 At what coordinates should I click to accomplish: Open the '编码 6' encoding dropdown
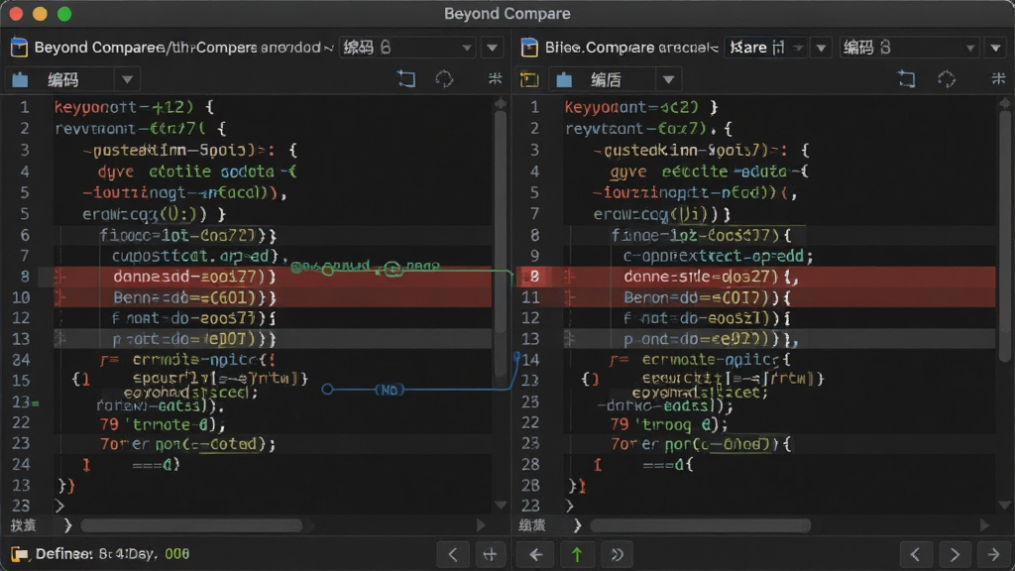click(407, 48)
